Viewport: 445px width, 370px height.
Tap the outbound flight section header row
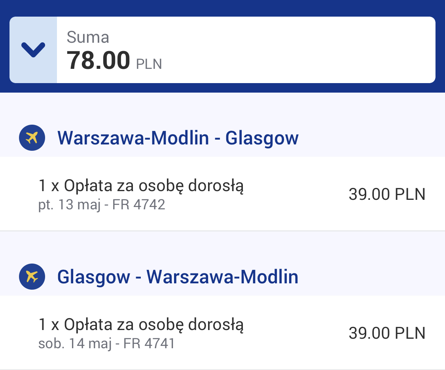(x=222, y=138)
